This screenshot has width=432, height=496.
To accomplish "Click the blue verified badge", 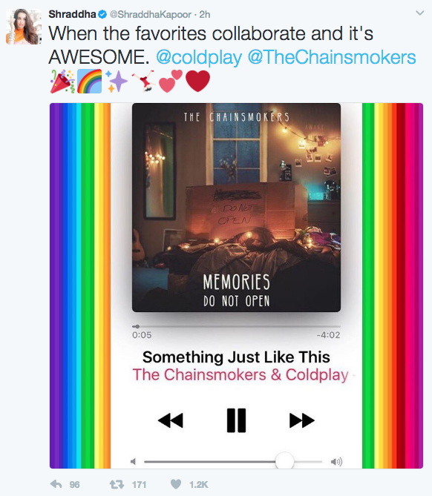I will [102, 14].
